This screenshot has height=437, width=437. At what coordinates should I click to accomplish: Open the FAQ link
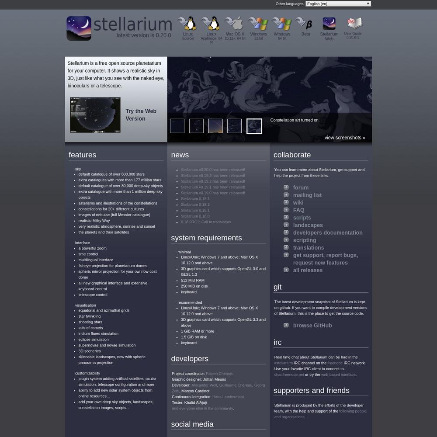coord(298,210)
